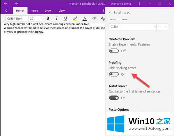Click the Proofing section heading

coord(115,63)
